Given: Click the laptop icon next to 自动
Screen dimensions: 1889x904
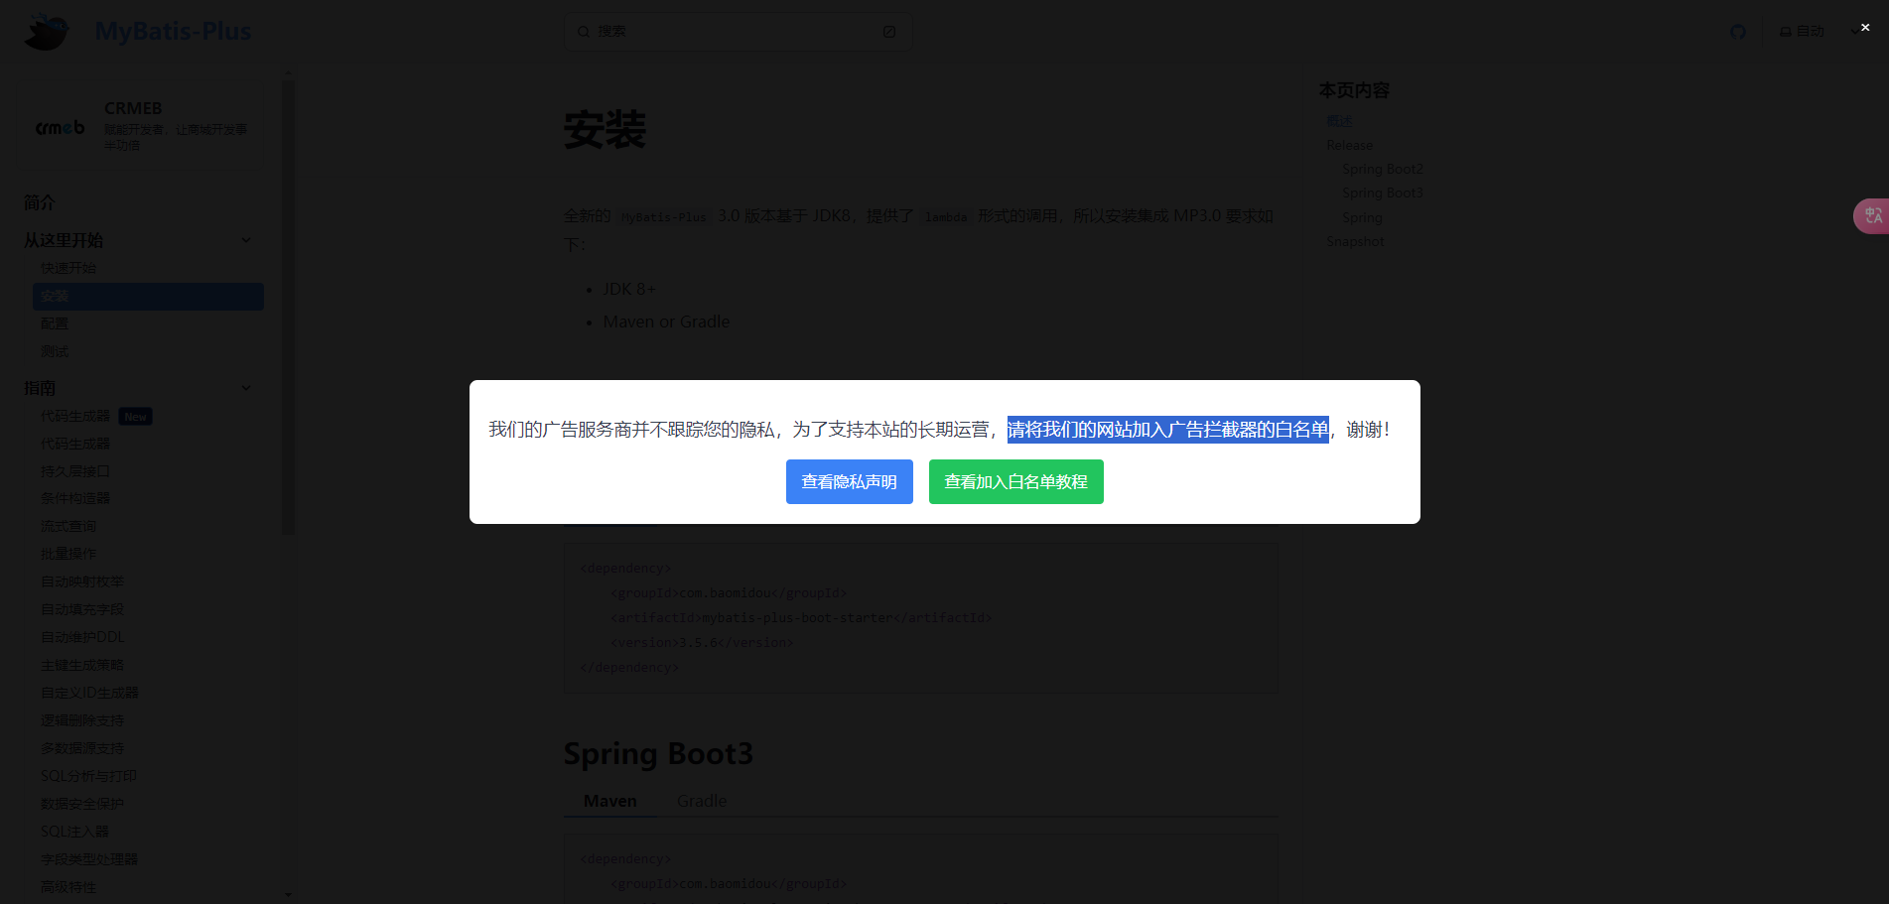Looking at the screenshot, I should pos(1786,31).
